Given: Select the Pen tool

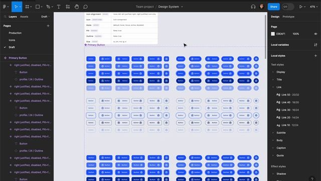Looking at the screenshot, I should pos(48,7).
